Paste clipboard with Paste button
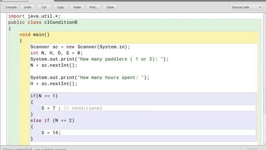Viewport: 266px width, 150px height. [77, 7]
